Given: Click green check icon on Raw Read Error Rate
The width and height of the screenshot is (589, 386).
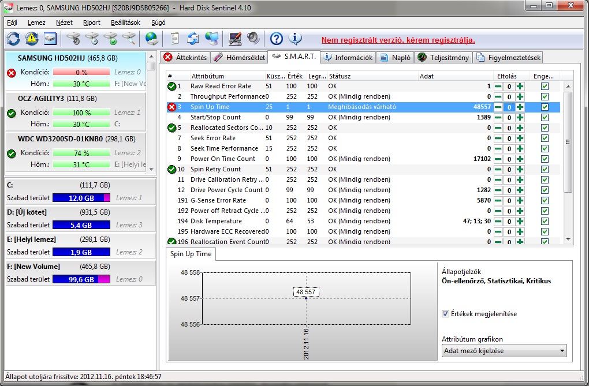Looking at the screenshot, I should 172,87.
